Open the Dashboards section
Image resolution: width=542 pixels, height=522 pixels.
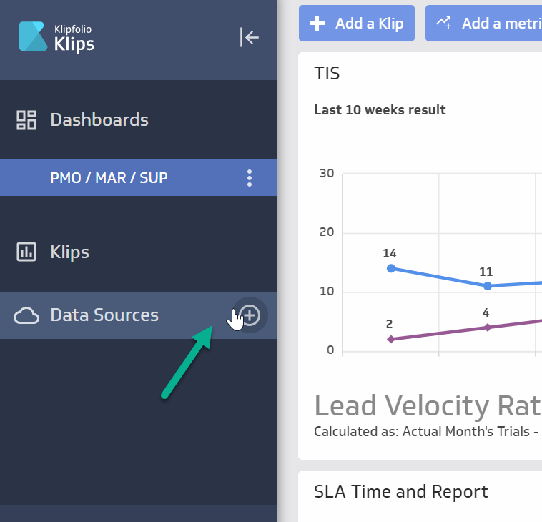click(99, 120)
